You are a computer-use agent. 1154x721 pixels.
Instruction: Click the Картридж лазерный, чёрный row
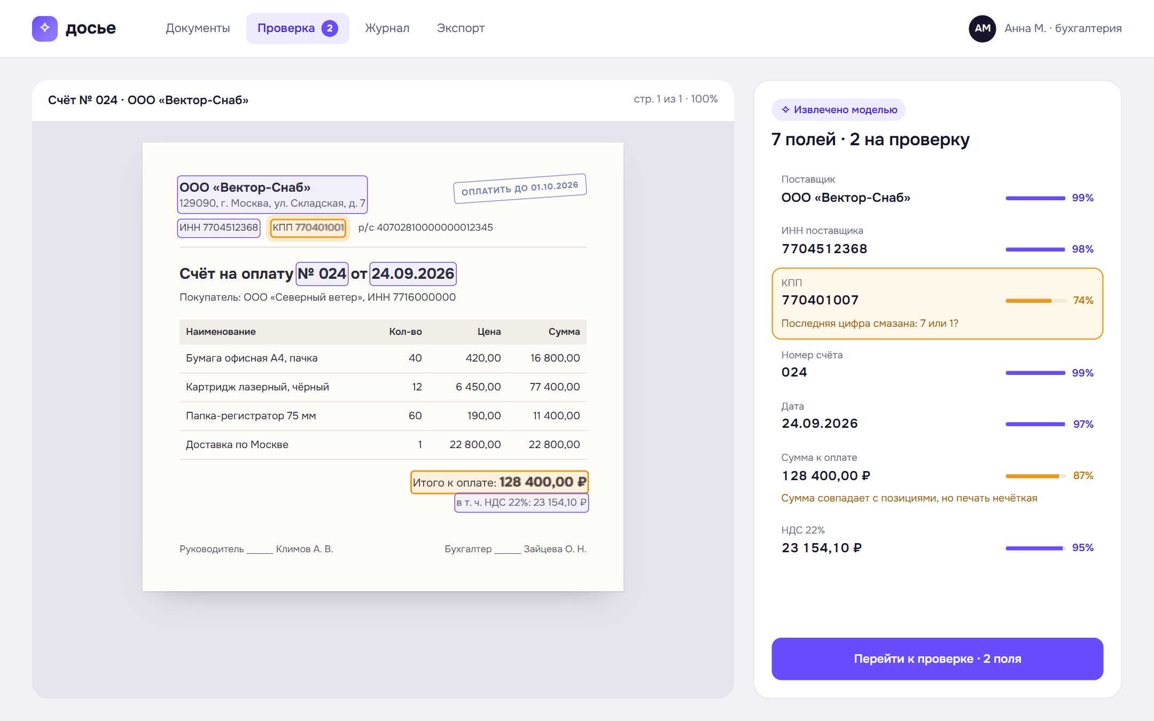[x=383, y=387]
